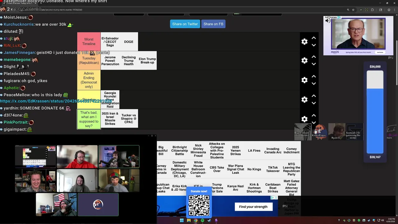Viewport: 398px width, 224px height.
Task: Open settings gear for Worst Timeline row
Action: [304, 42]
